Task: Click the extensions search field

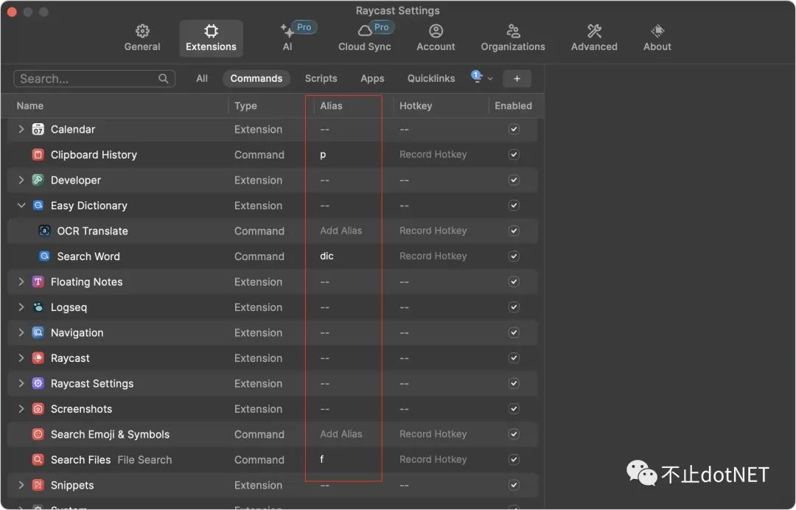Action: [x=94, y=79]
